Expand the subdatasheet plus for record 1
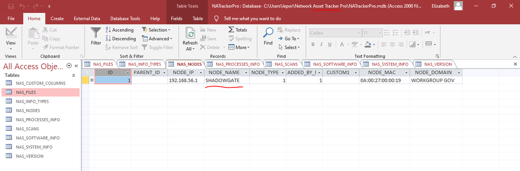The width and height of the screenshot is (520, 171). click(x=91, y=81)
